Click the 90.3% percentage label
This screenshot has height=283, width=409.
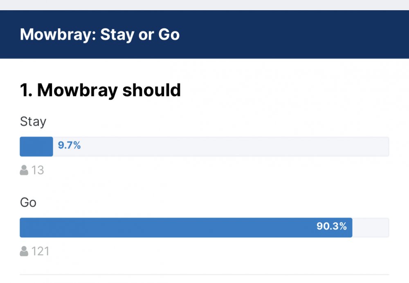pos(331,226)
